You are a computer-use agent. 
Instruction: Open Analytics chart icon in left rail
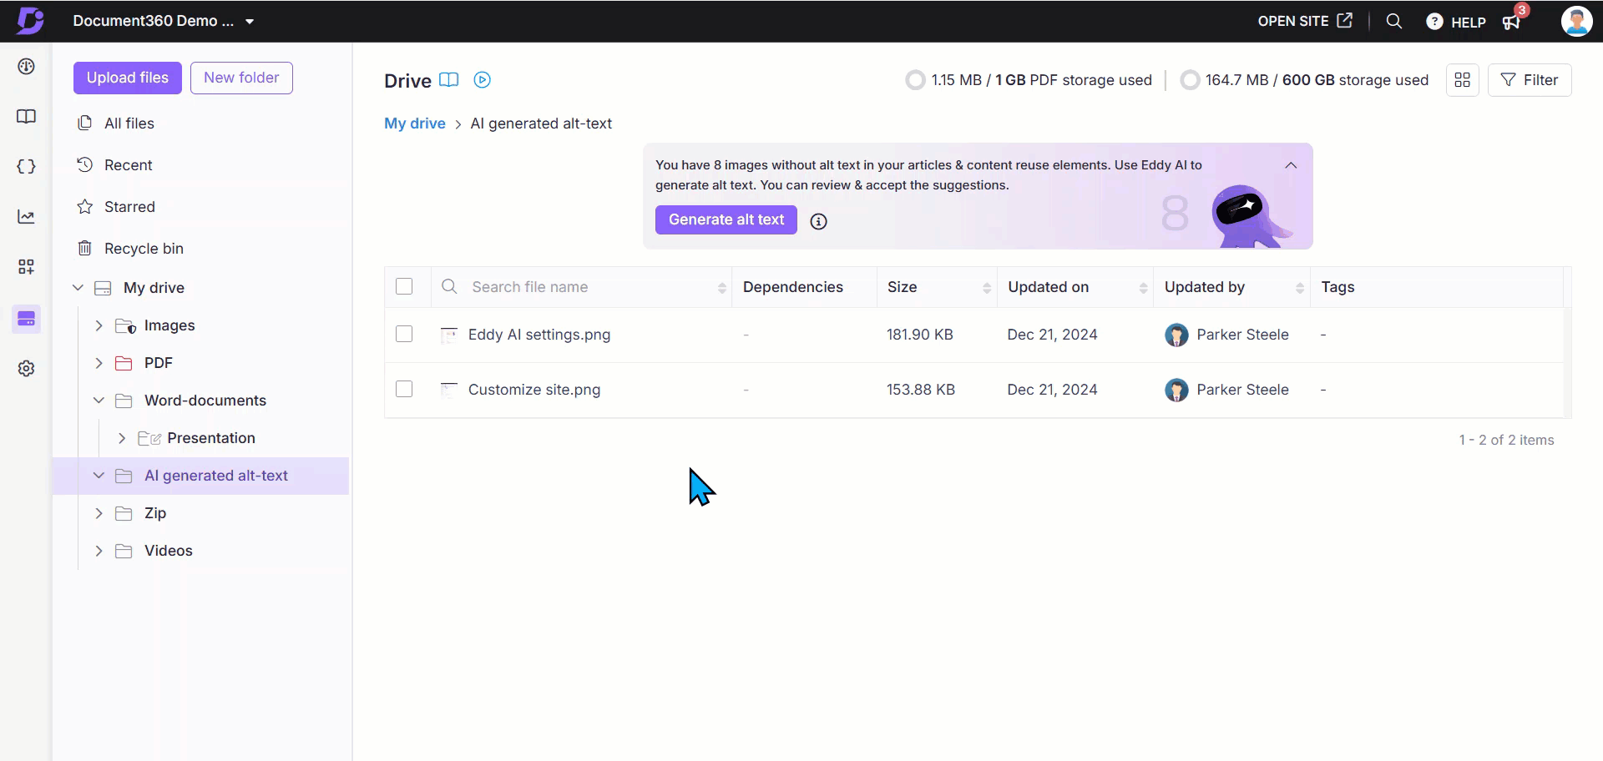[x=26, y=217]
